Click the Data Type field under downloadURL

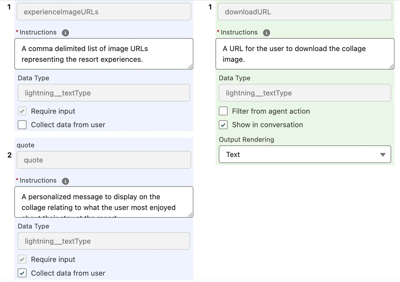(305, 93)
